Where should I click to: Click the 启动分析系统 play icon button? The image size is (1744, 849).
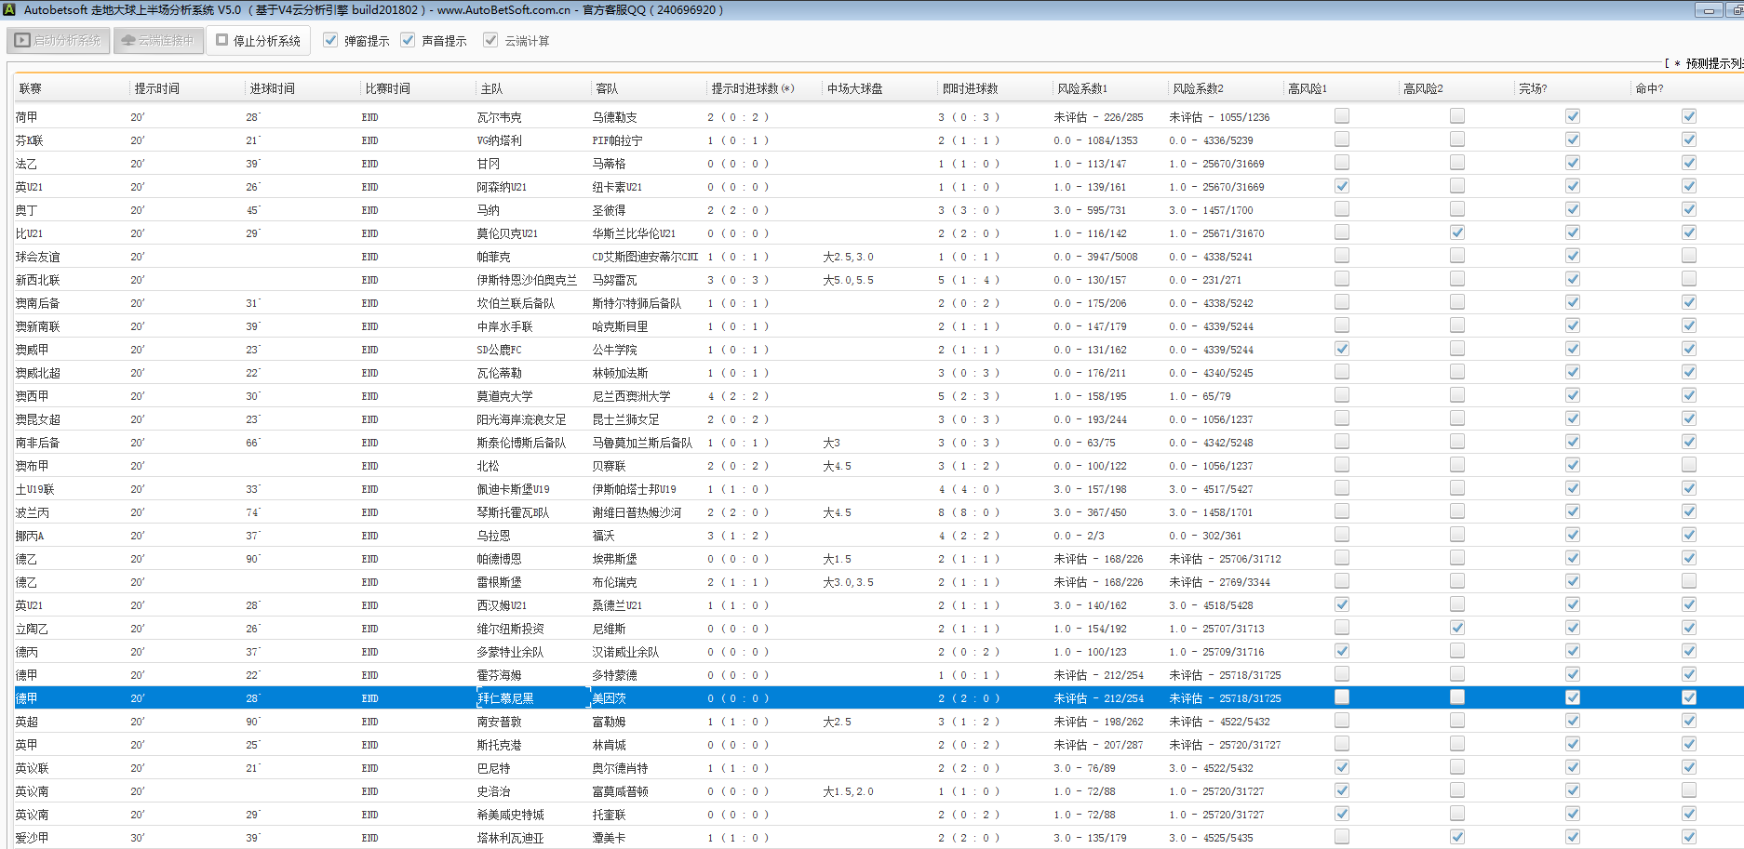[60, 41]
